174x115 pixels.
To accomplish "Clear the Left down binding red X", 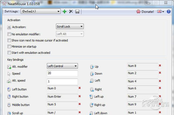I will point(160,112).
